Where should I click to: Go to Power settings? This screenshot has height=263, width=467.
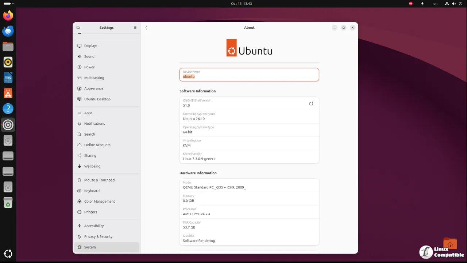[x=107, y=67]
